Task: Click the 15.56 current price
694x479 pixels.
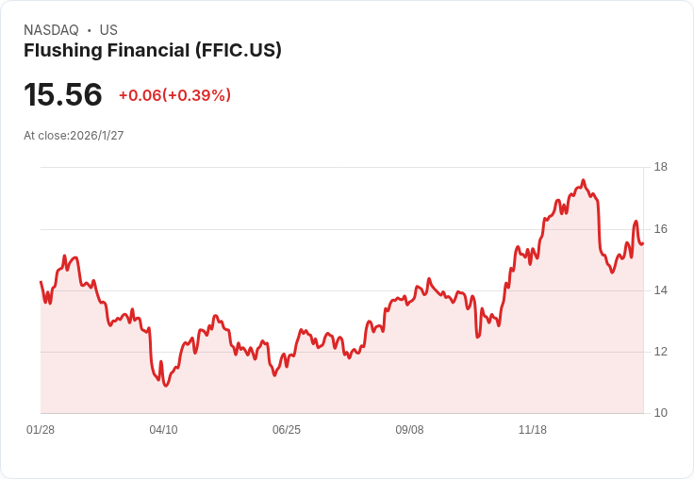Action: (x=63, y=95)
